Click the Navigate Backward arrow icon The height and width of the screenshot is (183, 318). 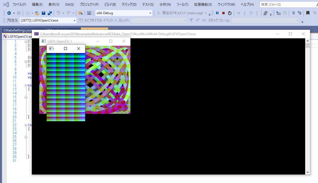[x=9, y=13]
